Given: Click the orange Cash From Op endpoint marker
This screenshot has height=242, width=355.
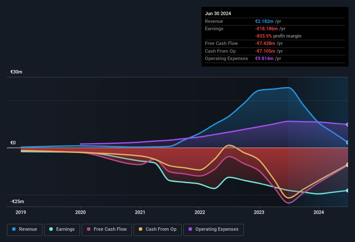Looking at the screenshot, I should tap(348, 164).
